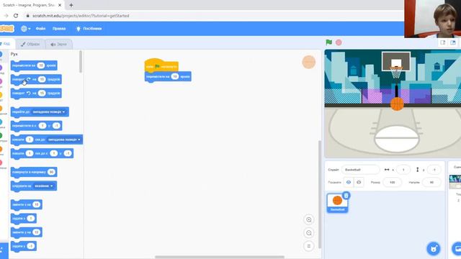This screenshot has height=259, width=461.
Task: Reload the browser page
Action: 16,16
